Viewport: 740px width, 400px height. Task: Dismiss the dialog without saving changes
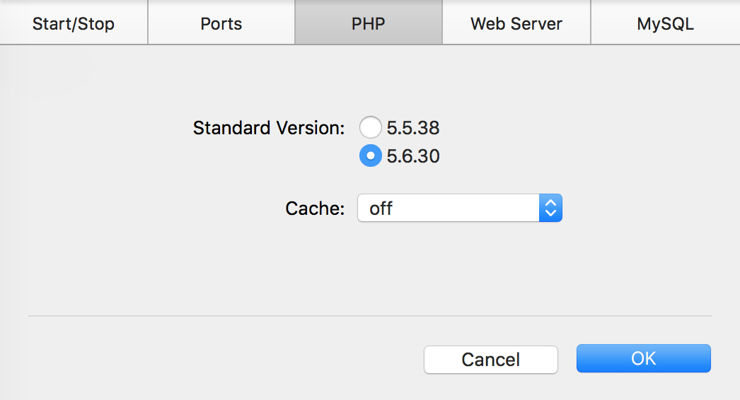click(x=490, y=359)
